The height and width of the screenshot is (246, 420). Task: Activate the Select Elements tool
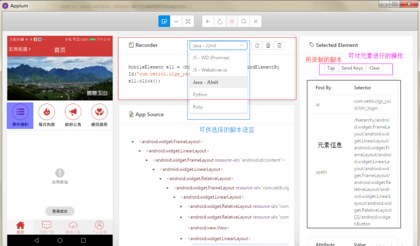(164, 21)
